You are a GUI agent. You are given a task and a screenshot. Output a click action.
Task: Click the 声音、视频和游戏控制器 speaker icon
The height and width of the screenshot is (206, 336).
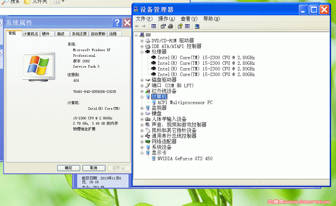[148, 125]
